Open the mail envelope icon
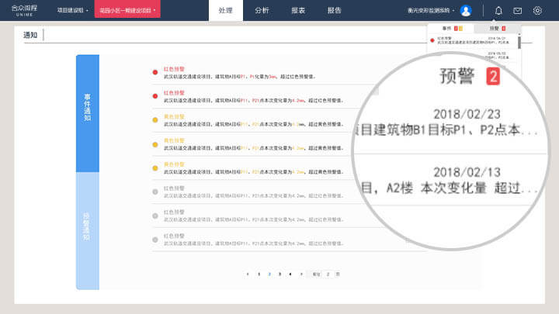 pyautogui.click(x=518, y=11)
